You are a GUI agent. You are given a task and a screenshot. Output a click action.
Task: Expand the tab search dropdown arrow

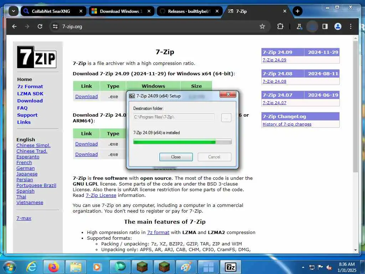[x=14, y=11]
